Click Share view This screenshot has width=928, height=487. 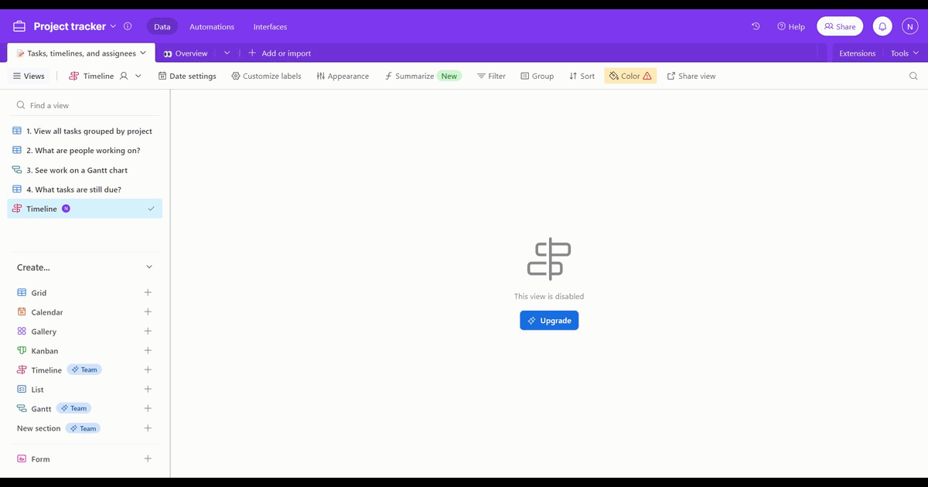pyautogui.click(x=691, y=76)
